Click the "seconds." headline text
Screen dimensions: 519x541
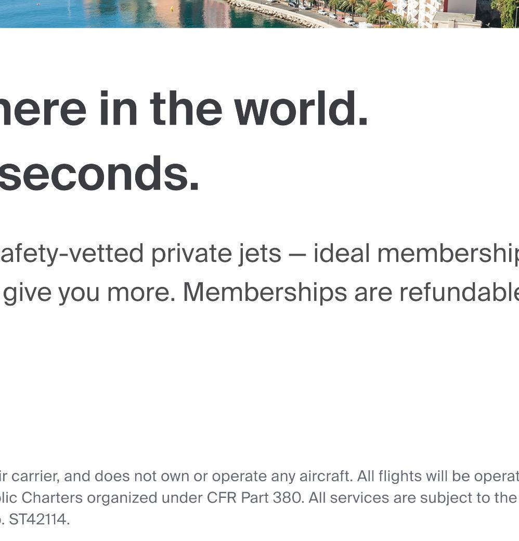click(x=99, y=174)
